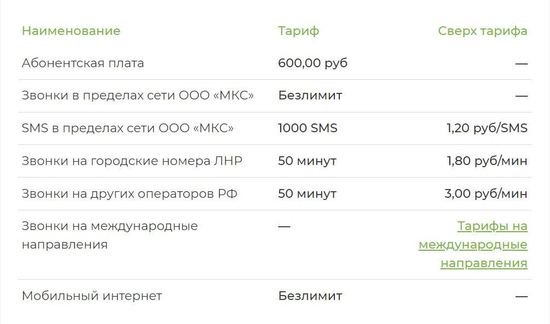Select the Звонки на других операторов РФ label

(x=130, y=194)
